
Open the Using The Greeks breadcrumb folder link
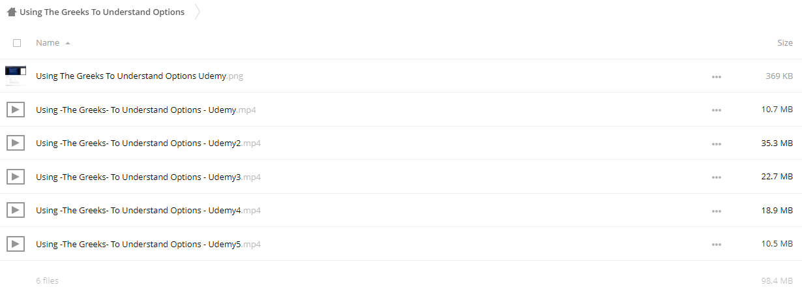pos(102,12)
